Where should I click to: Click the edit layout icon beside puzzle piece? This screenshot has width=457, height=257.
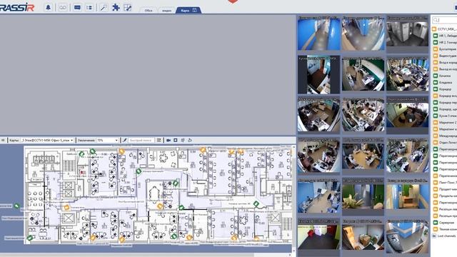pyautogui.click(x=128, y=8)
